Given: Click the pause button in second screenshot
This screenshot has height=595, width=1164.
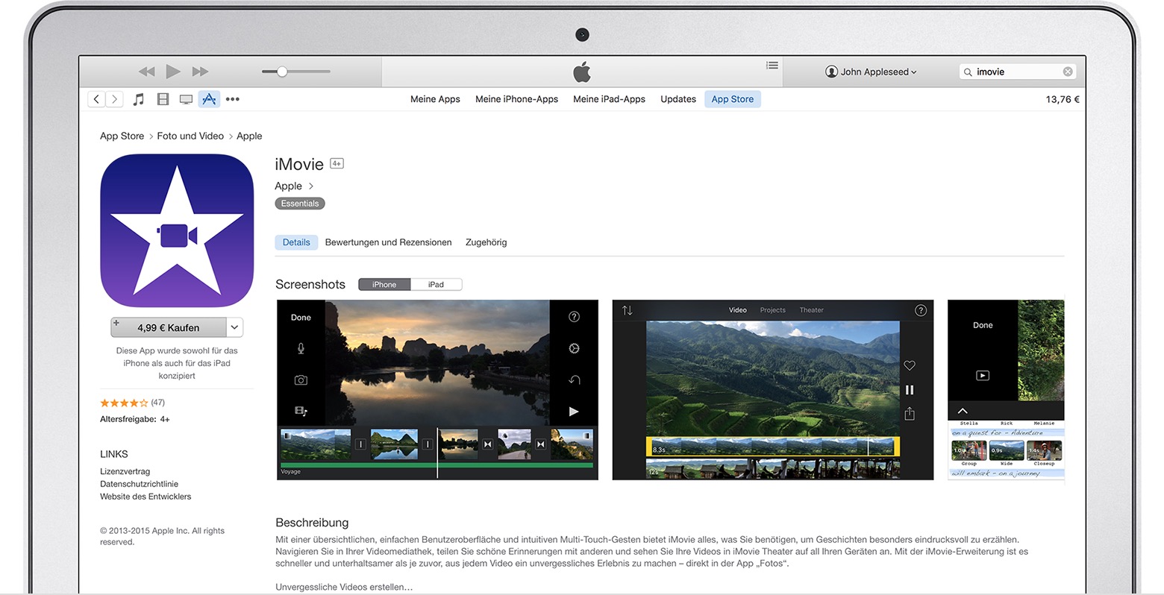Looking at the screenshot, I should coord(910,390).
